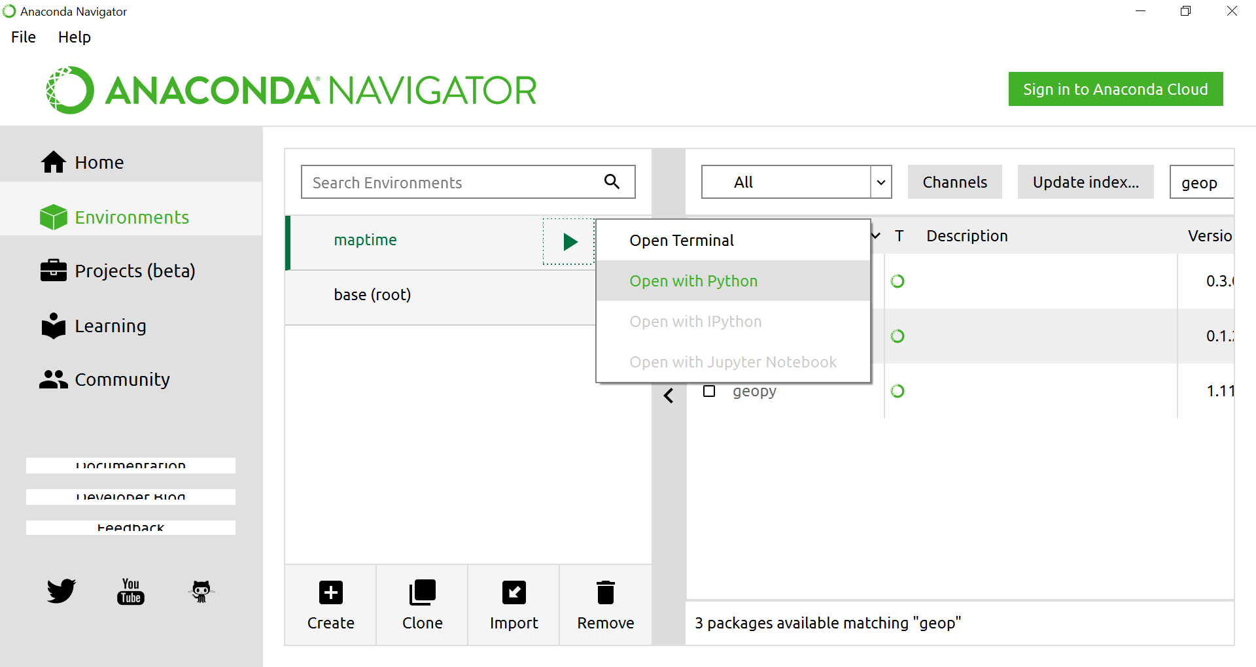
Task: Click the Feedback link button
Action: point(131,528)
